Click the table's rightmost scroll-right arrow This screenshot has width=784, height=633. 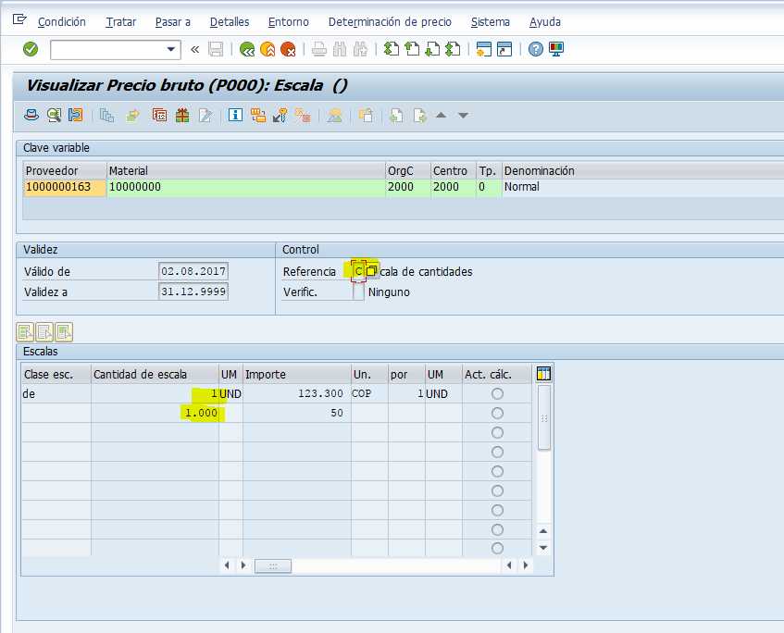click(526, 565)
